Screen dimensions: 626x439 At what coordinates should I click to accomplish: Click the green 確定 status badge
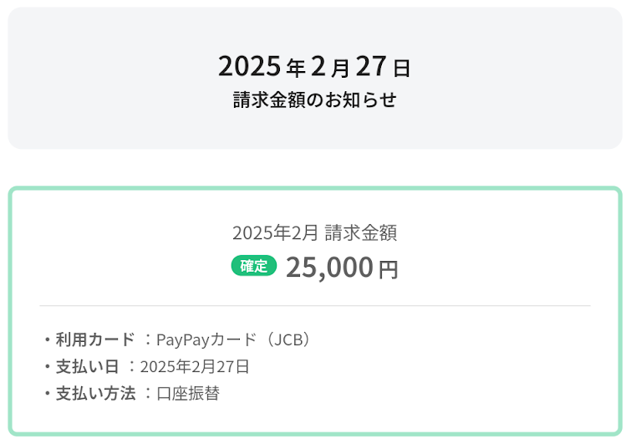coord(253,267)
